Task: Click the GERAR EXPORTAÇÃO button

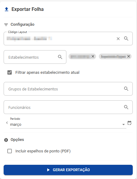Action: (68, 170)
